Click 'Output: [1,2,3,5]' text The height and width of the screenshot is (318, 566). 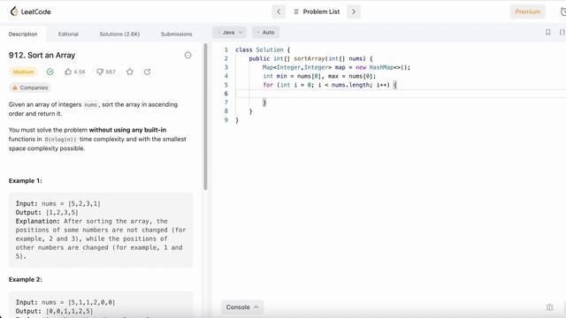tap(47, 212)
